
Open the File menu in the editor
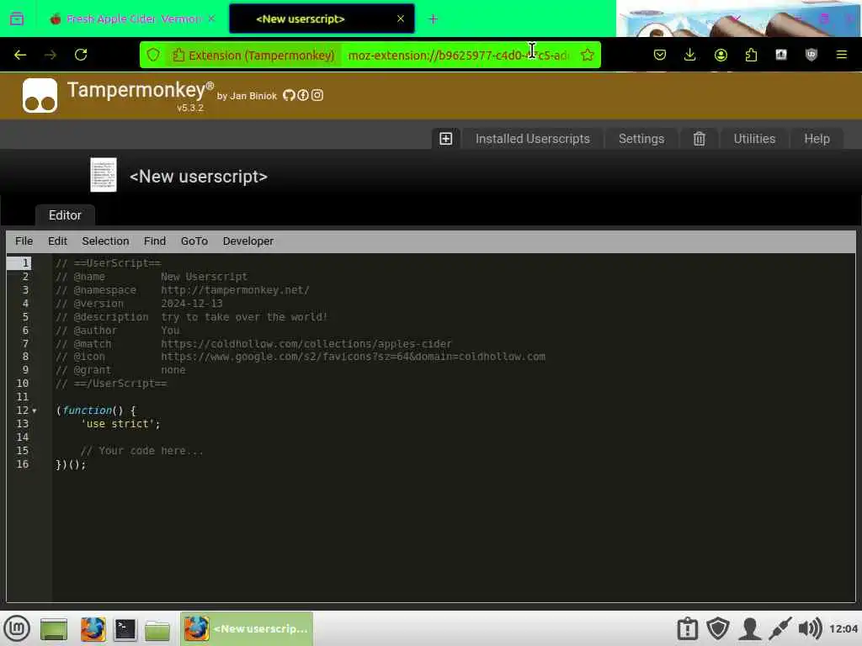point(24,241)
